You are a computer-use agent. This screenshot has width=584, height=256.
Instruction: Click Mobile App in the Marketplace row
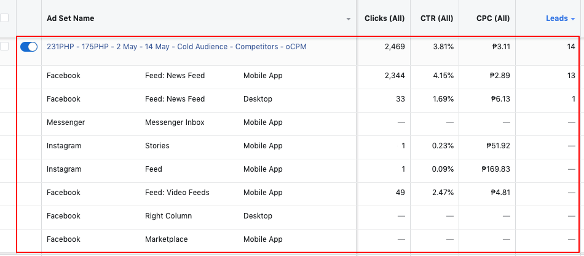point(263,239)
